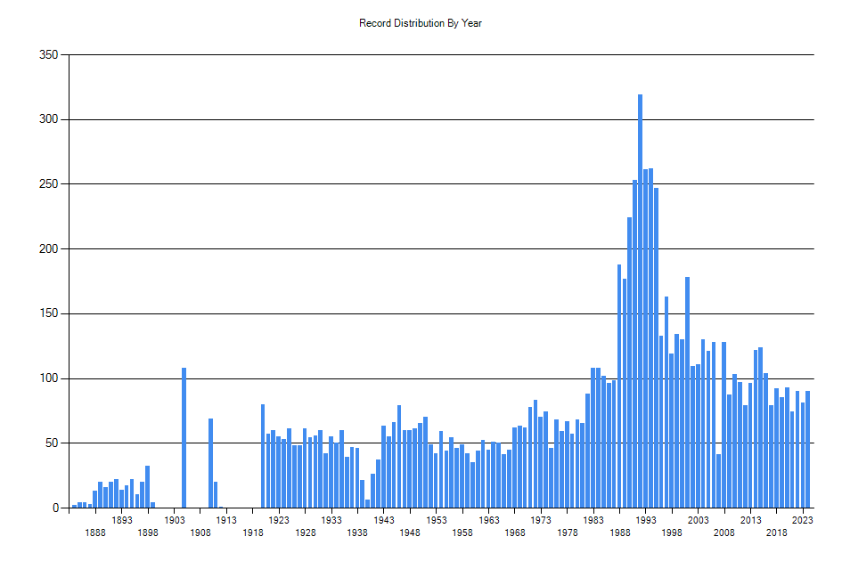The width and height of the screenshot is (842, 561).
Task: Select the isolated tall bar near 1905
Action: coord(184,437)
